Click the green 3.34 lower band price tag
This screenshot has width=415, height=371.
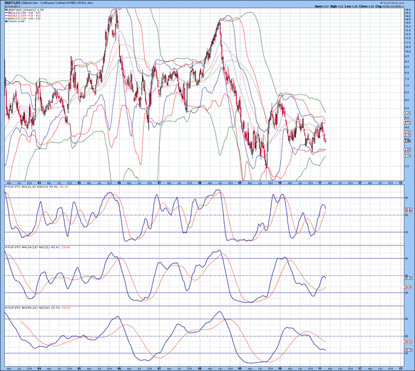tap(407, 156)
